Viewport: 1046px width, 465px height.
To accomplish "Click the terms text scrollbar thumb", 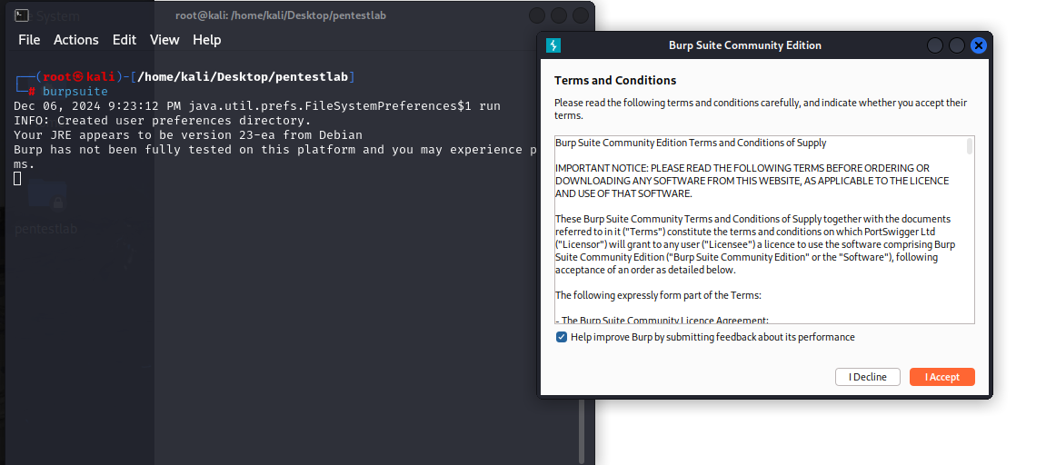I will (970, 145).
